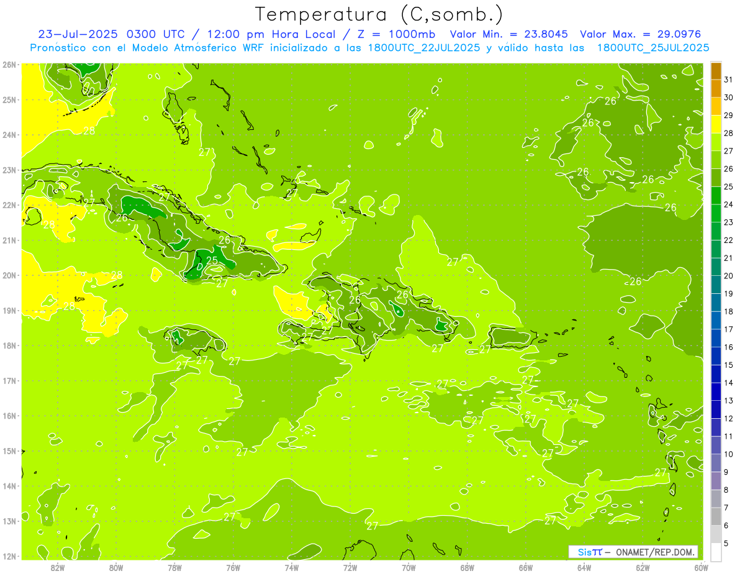Click the 20N latitude axis label

point(10,275)
